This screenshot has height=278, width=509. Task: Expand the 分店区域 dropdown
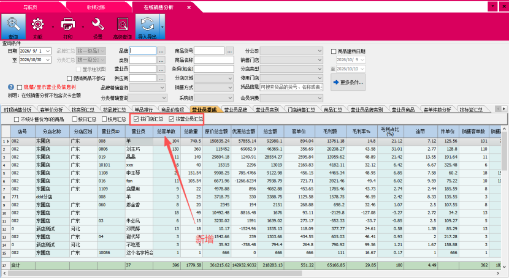(230, 78)
